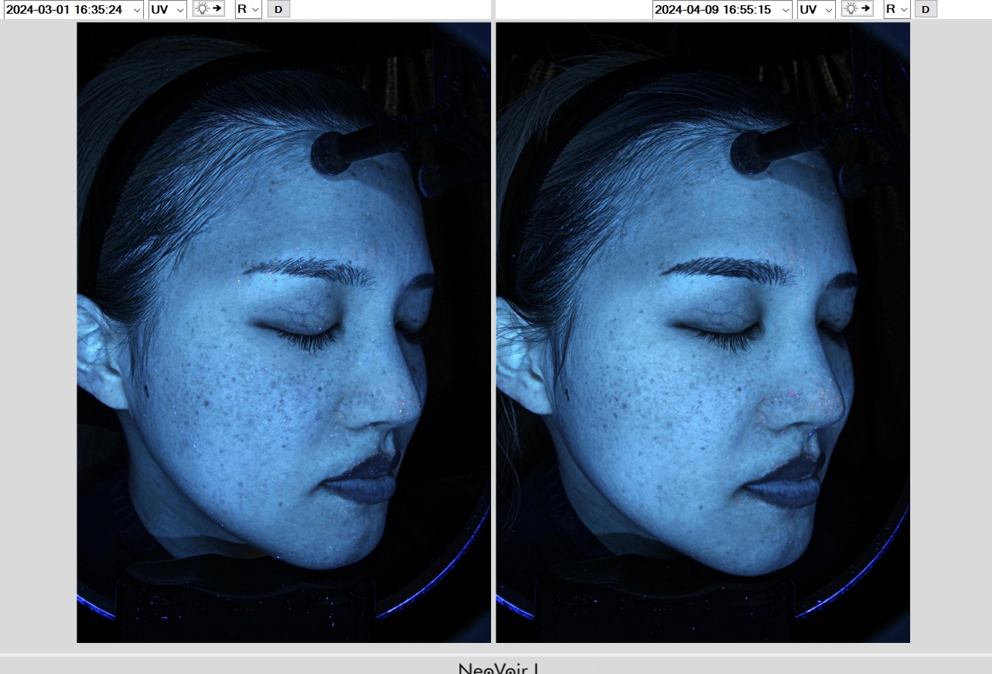Expand the left panel's UV mode dropdown
This screenshot has height=674, width=992.
pyautogui.click(x=167, y=9)
